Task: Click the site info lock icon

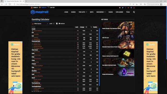Action: 15,4
